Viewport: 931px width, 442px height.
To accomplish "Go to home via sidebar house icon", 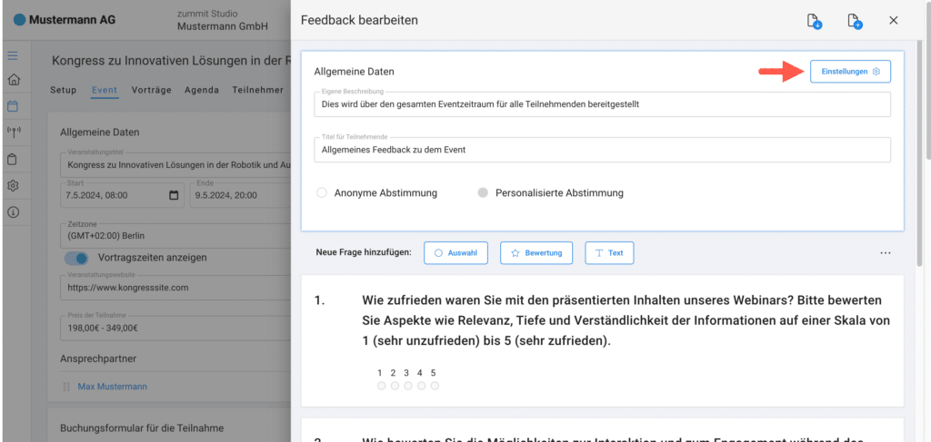I will [x=13, y=80].
